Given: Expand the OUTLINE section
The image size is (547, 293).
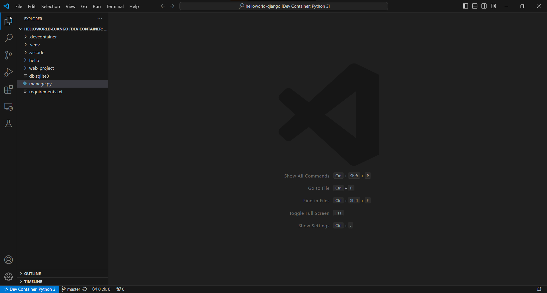Looking at the screenshot, I should 63,274.
